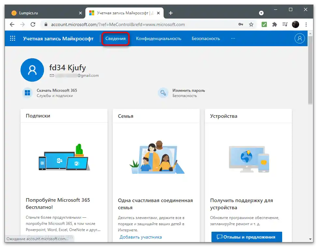Open a new tab with plus icon
The height and width of the screenshot is (247, 318).
(x=170, y=13)
